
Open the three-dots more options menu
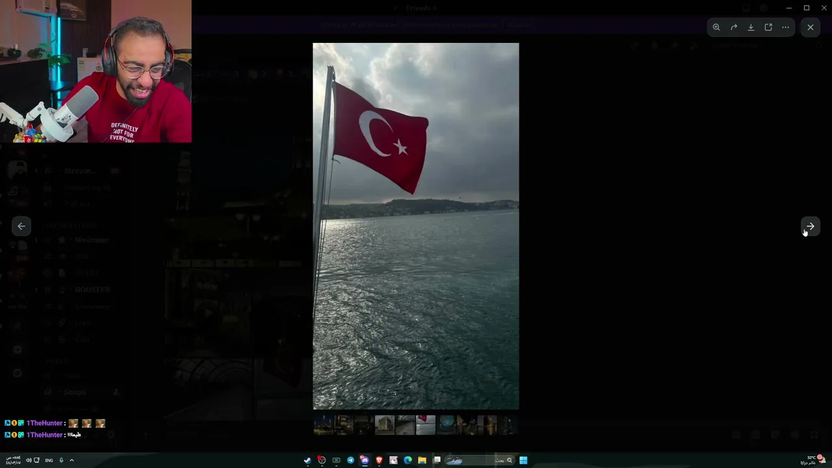point(785,27)
